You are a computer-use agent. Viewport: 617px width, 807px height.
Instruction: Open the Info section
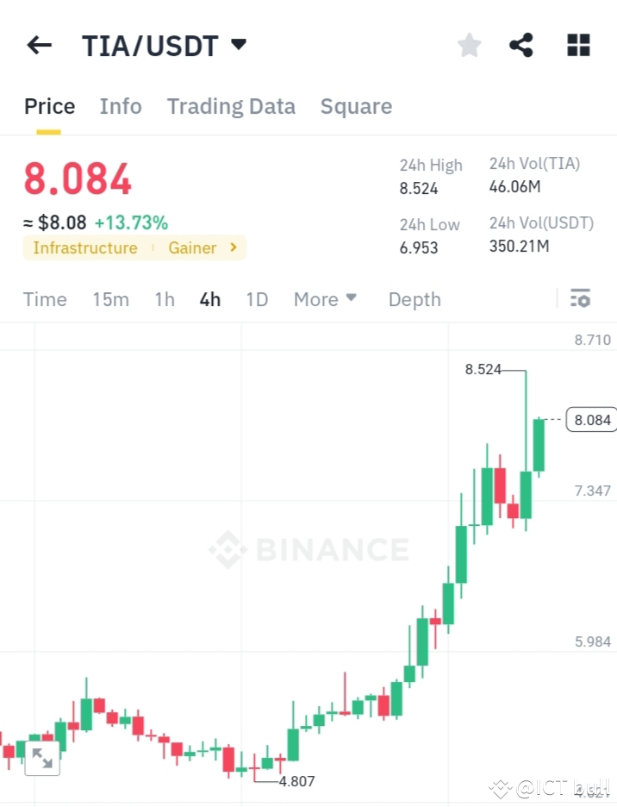click(121, 106)
